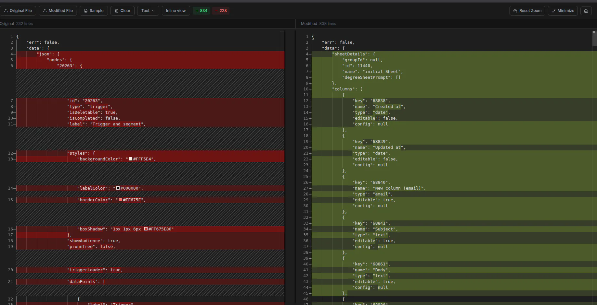The image size is (597, 305).
Task: Load the Sample diff
Action: [x=94, y=11]
